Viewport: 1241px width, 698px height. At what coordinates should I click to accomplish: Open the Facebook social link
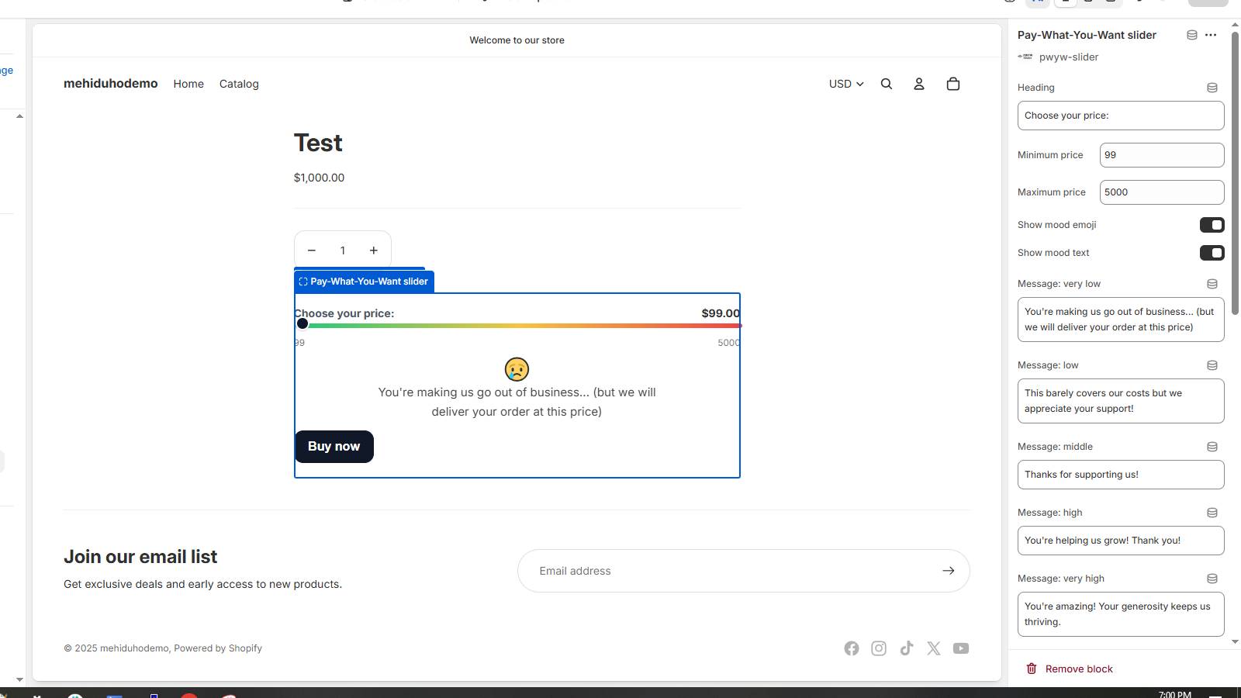coord(852,648)
